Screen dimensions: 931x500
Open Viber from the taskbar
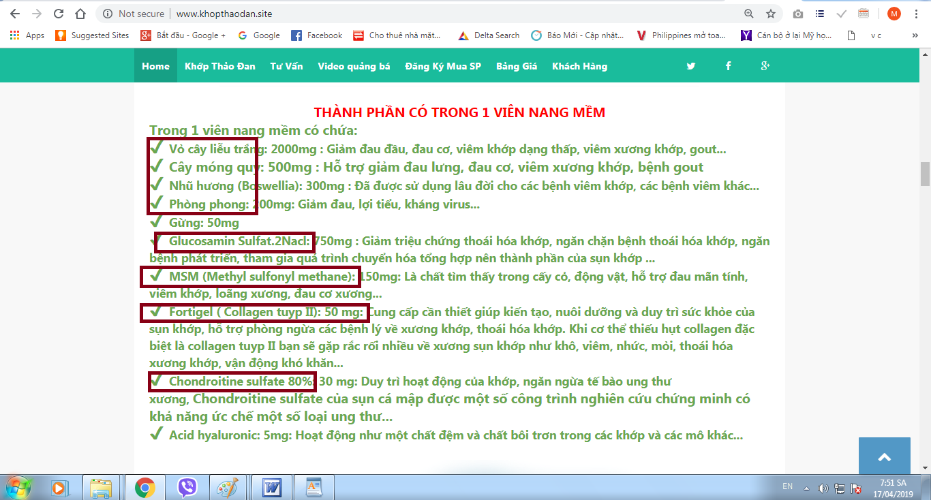(187, 488)
